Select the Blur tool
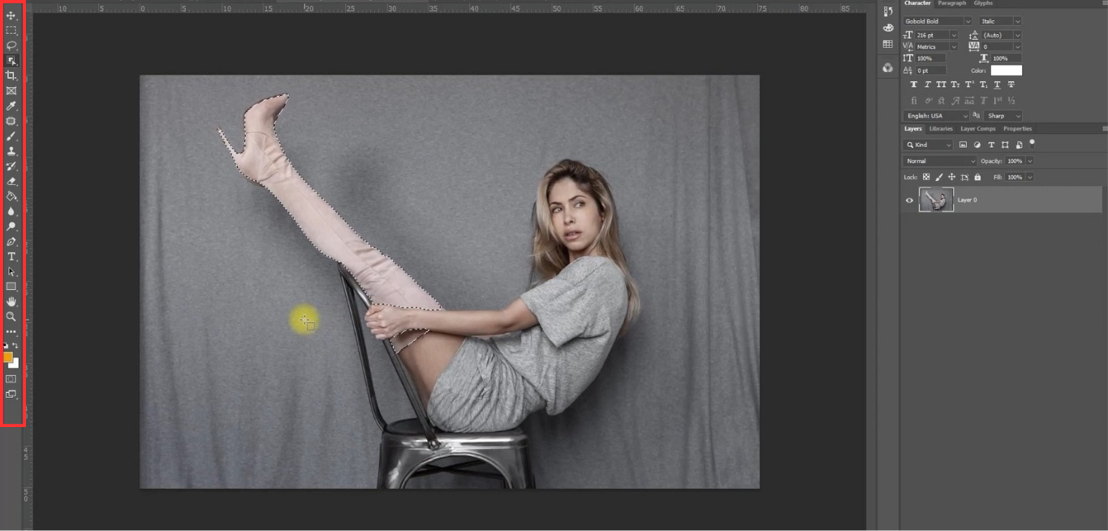This screenshot has width=1108, height=531. (11, 211)
